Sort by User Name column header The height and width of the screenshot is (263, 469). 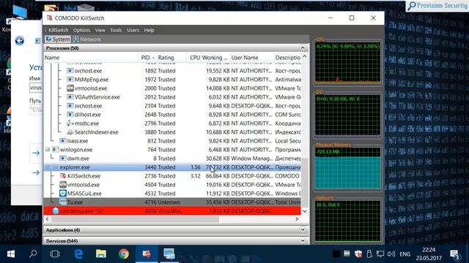pos(252,58)
